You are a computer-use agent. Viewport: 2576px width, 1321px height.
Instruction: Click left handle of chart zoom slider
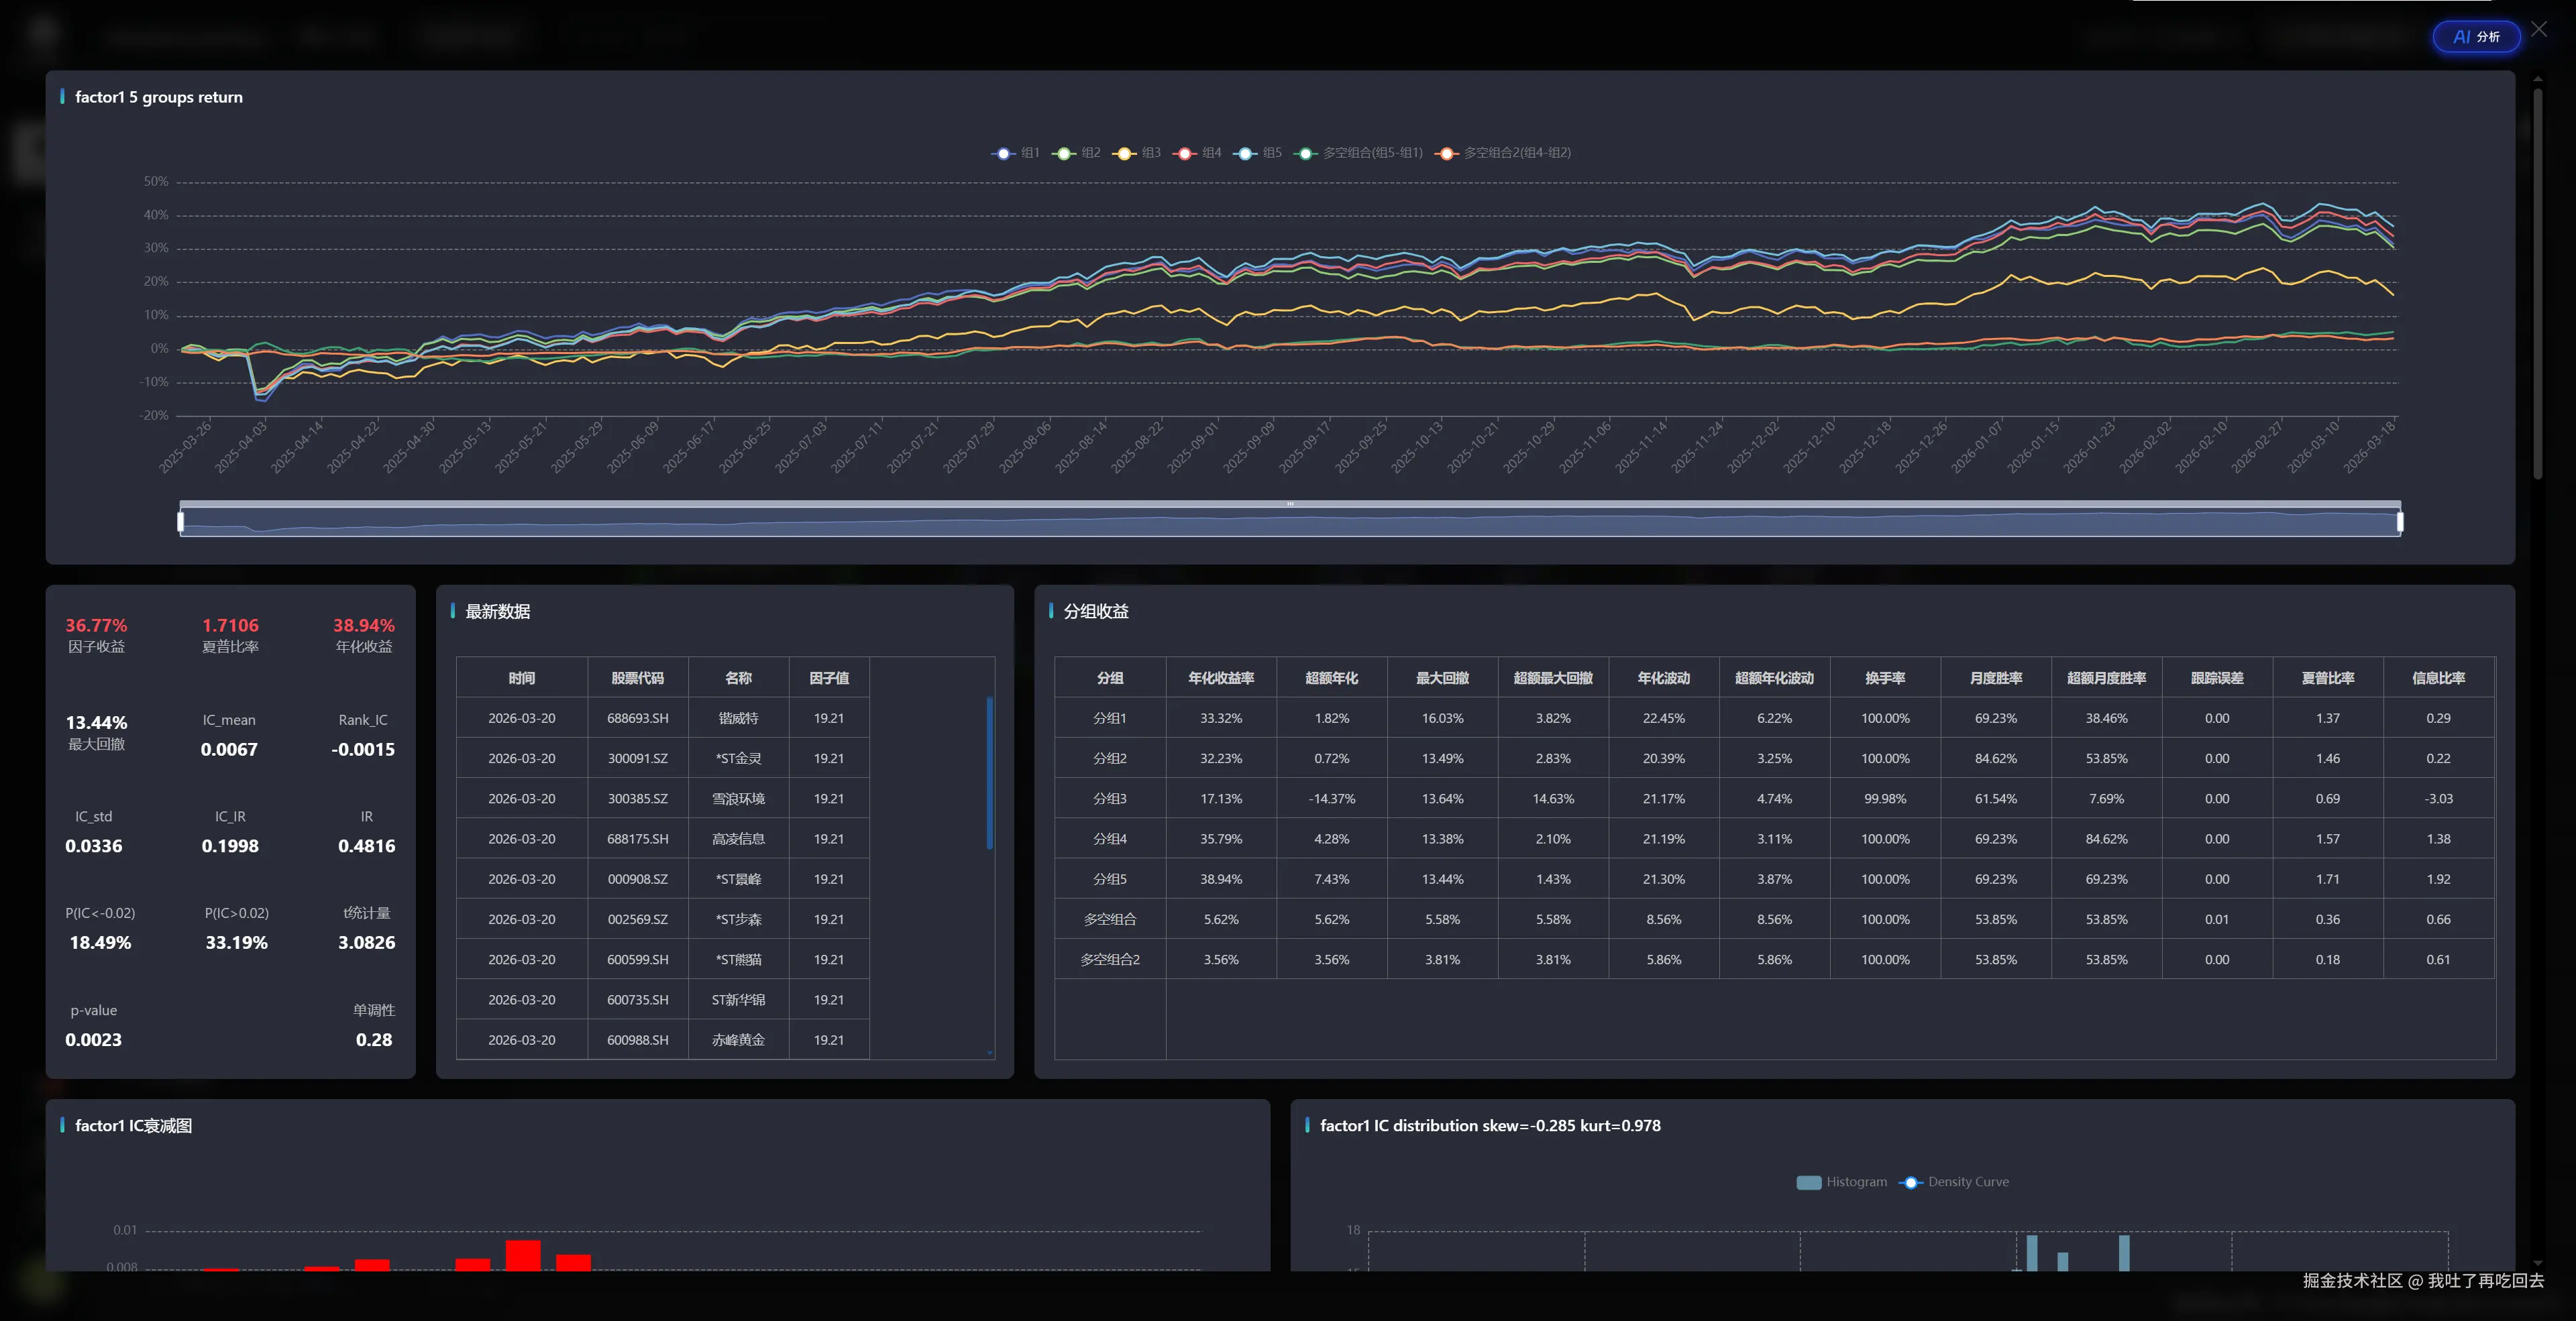coord(181,522)
